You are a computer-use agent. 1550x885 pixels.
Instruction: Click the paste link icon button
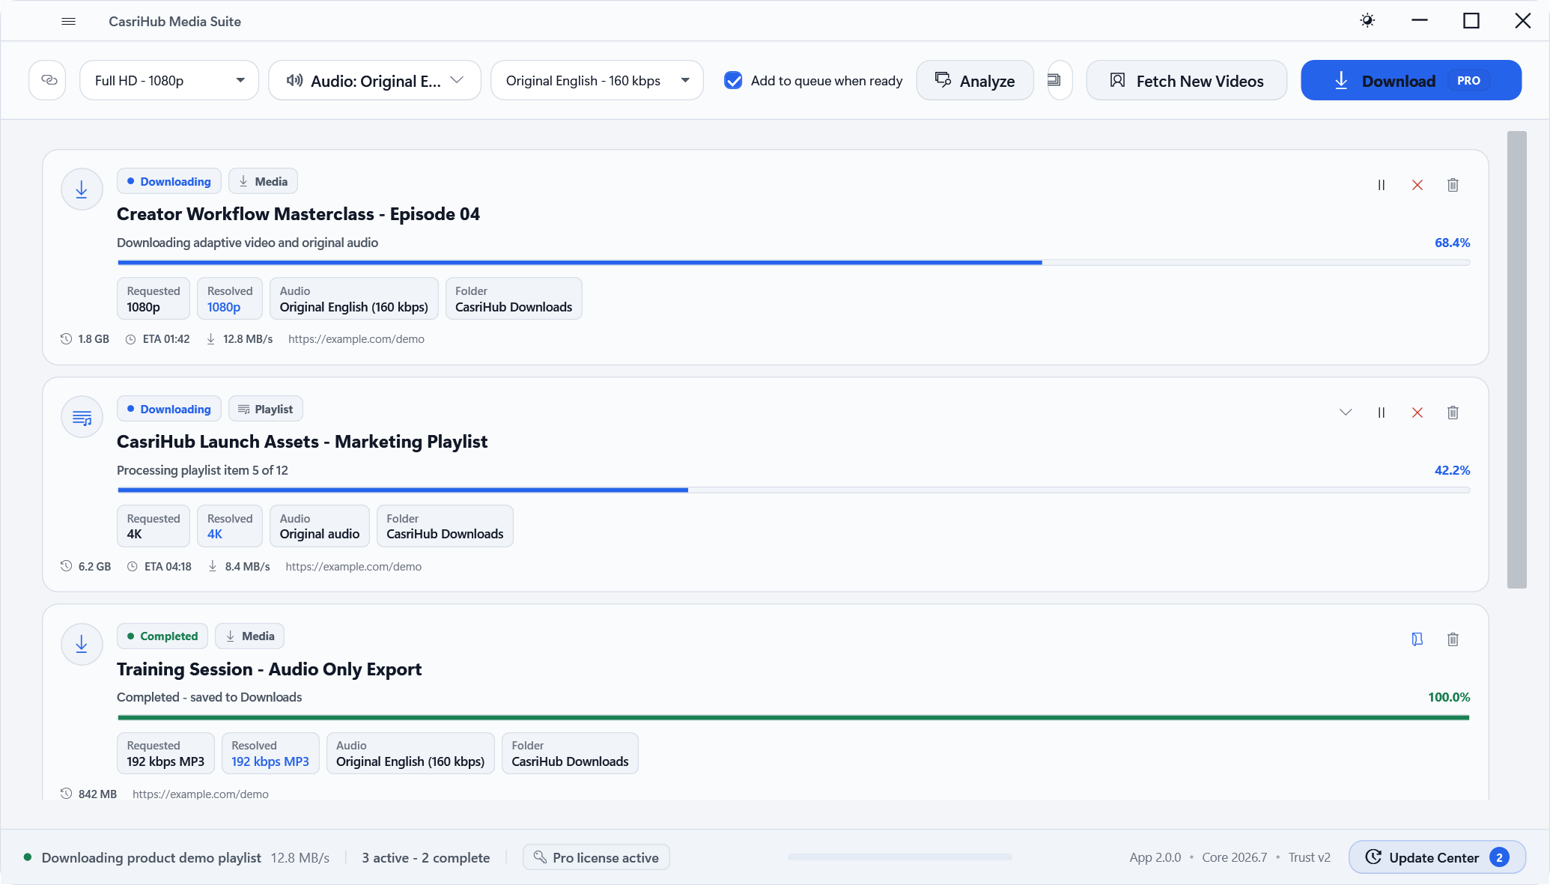coord(49,80)
